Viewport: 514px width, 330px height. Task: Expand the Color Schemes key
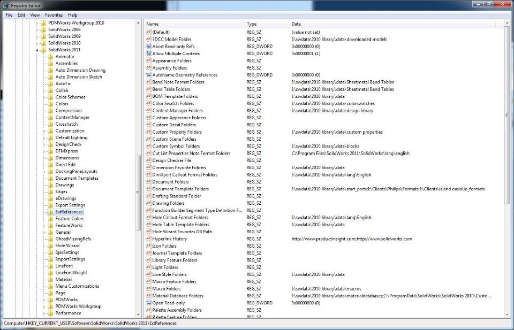click(x=44, y=97)
